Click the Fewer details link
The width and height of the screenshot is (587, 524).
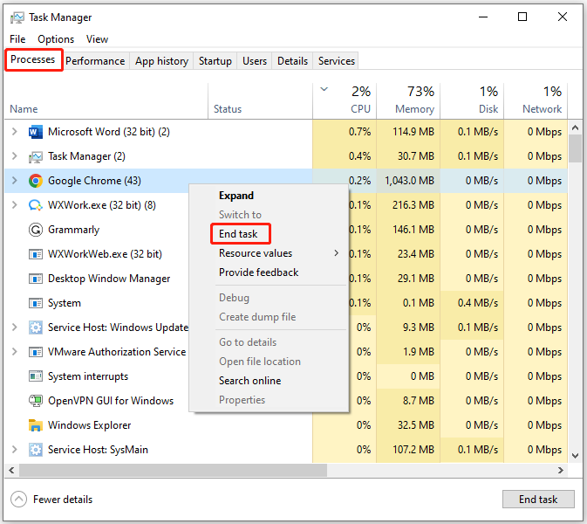point(63,500)
